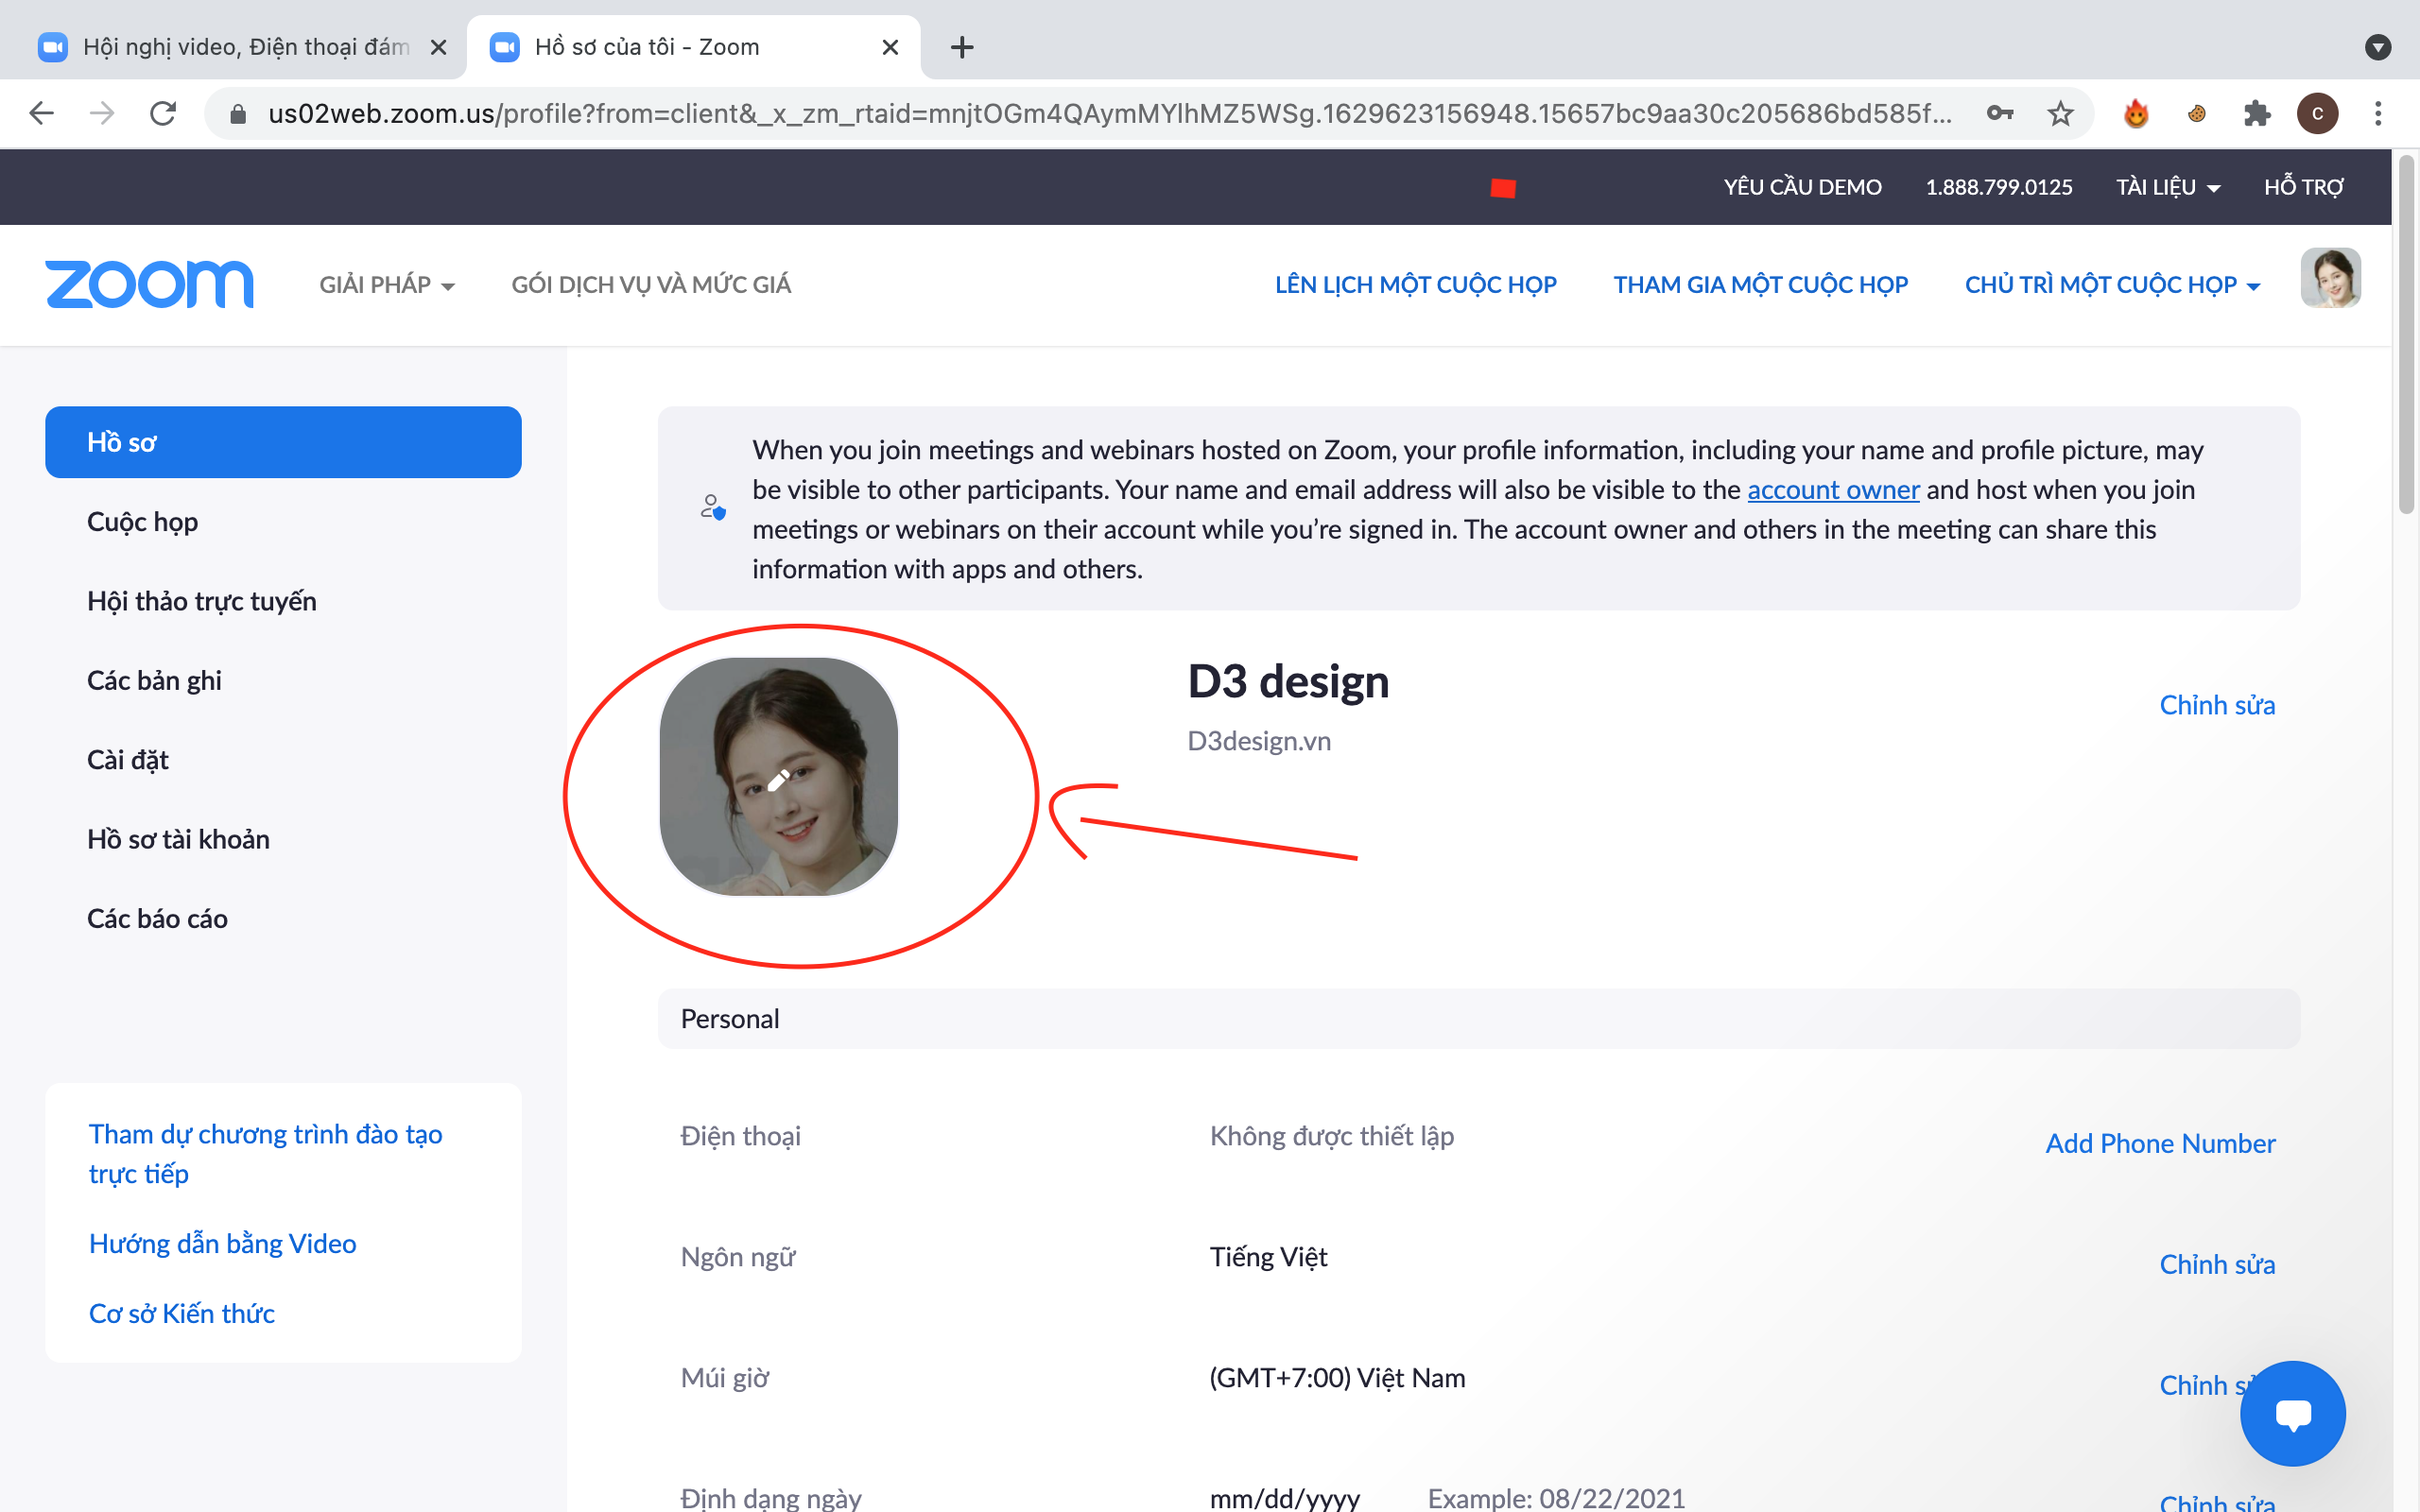Open HỖ TRỢ

click(x=2303, y=187)
